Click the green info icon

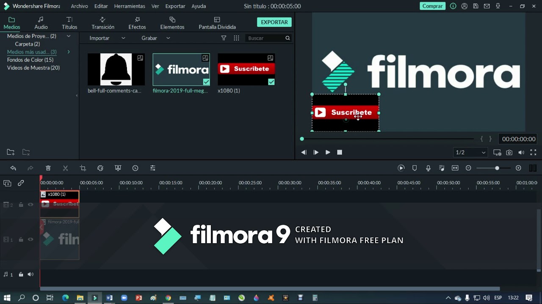(x=453, y=6)
